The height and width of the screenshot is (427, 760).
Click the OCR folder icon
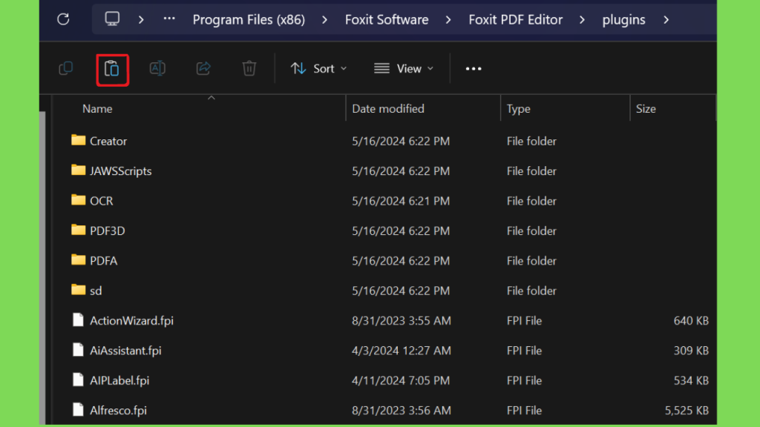(78, 200)
